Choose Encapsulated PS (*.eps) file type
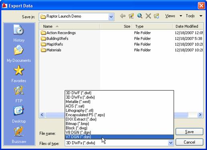The image size is (207, 150). pyautogui.click(x=119, y=115)
